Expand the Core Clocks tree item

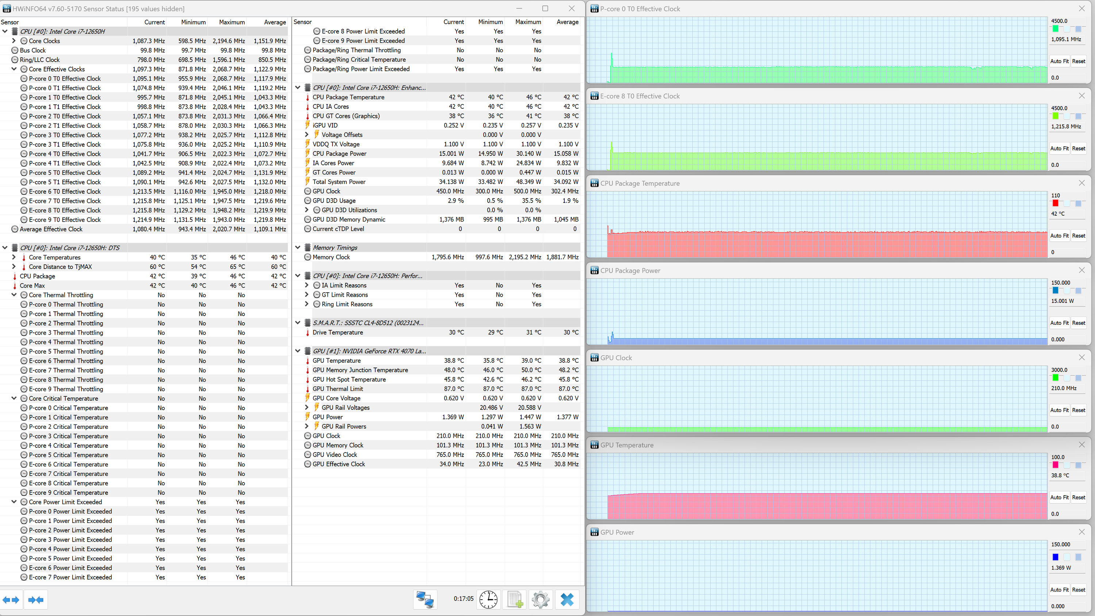(x=14, y=41)
